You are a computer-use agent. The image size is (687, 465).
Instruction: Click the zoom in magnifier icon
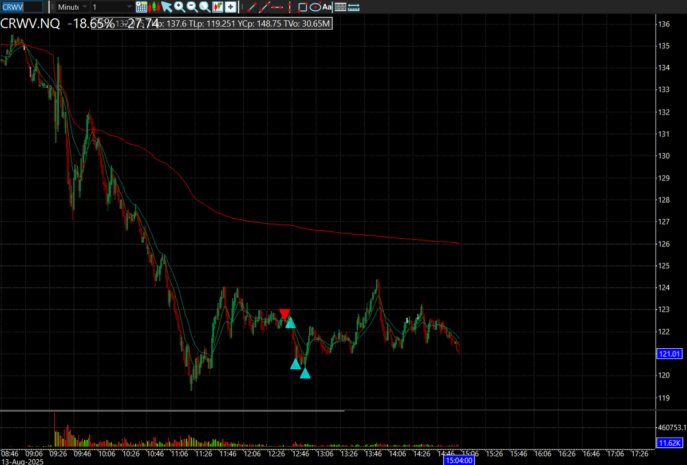[x=179, y=7]
